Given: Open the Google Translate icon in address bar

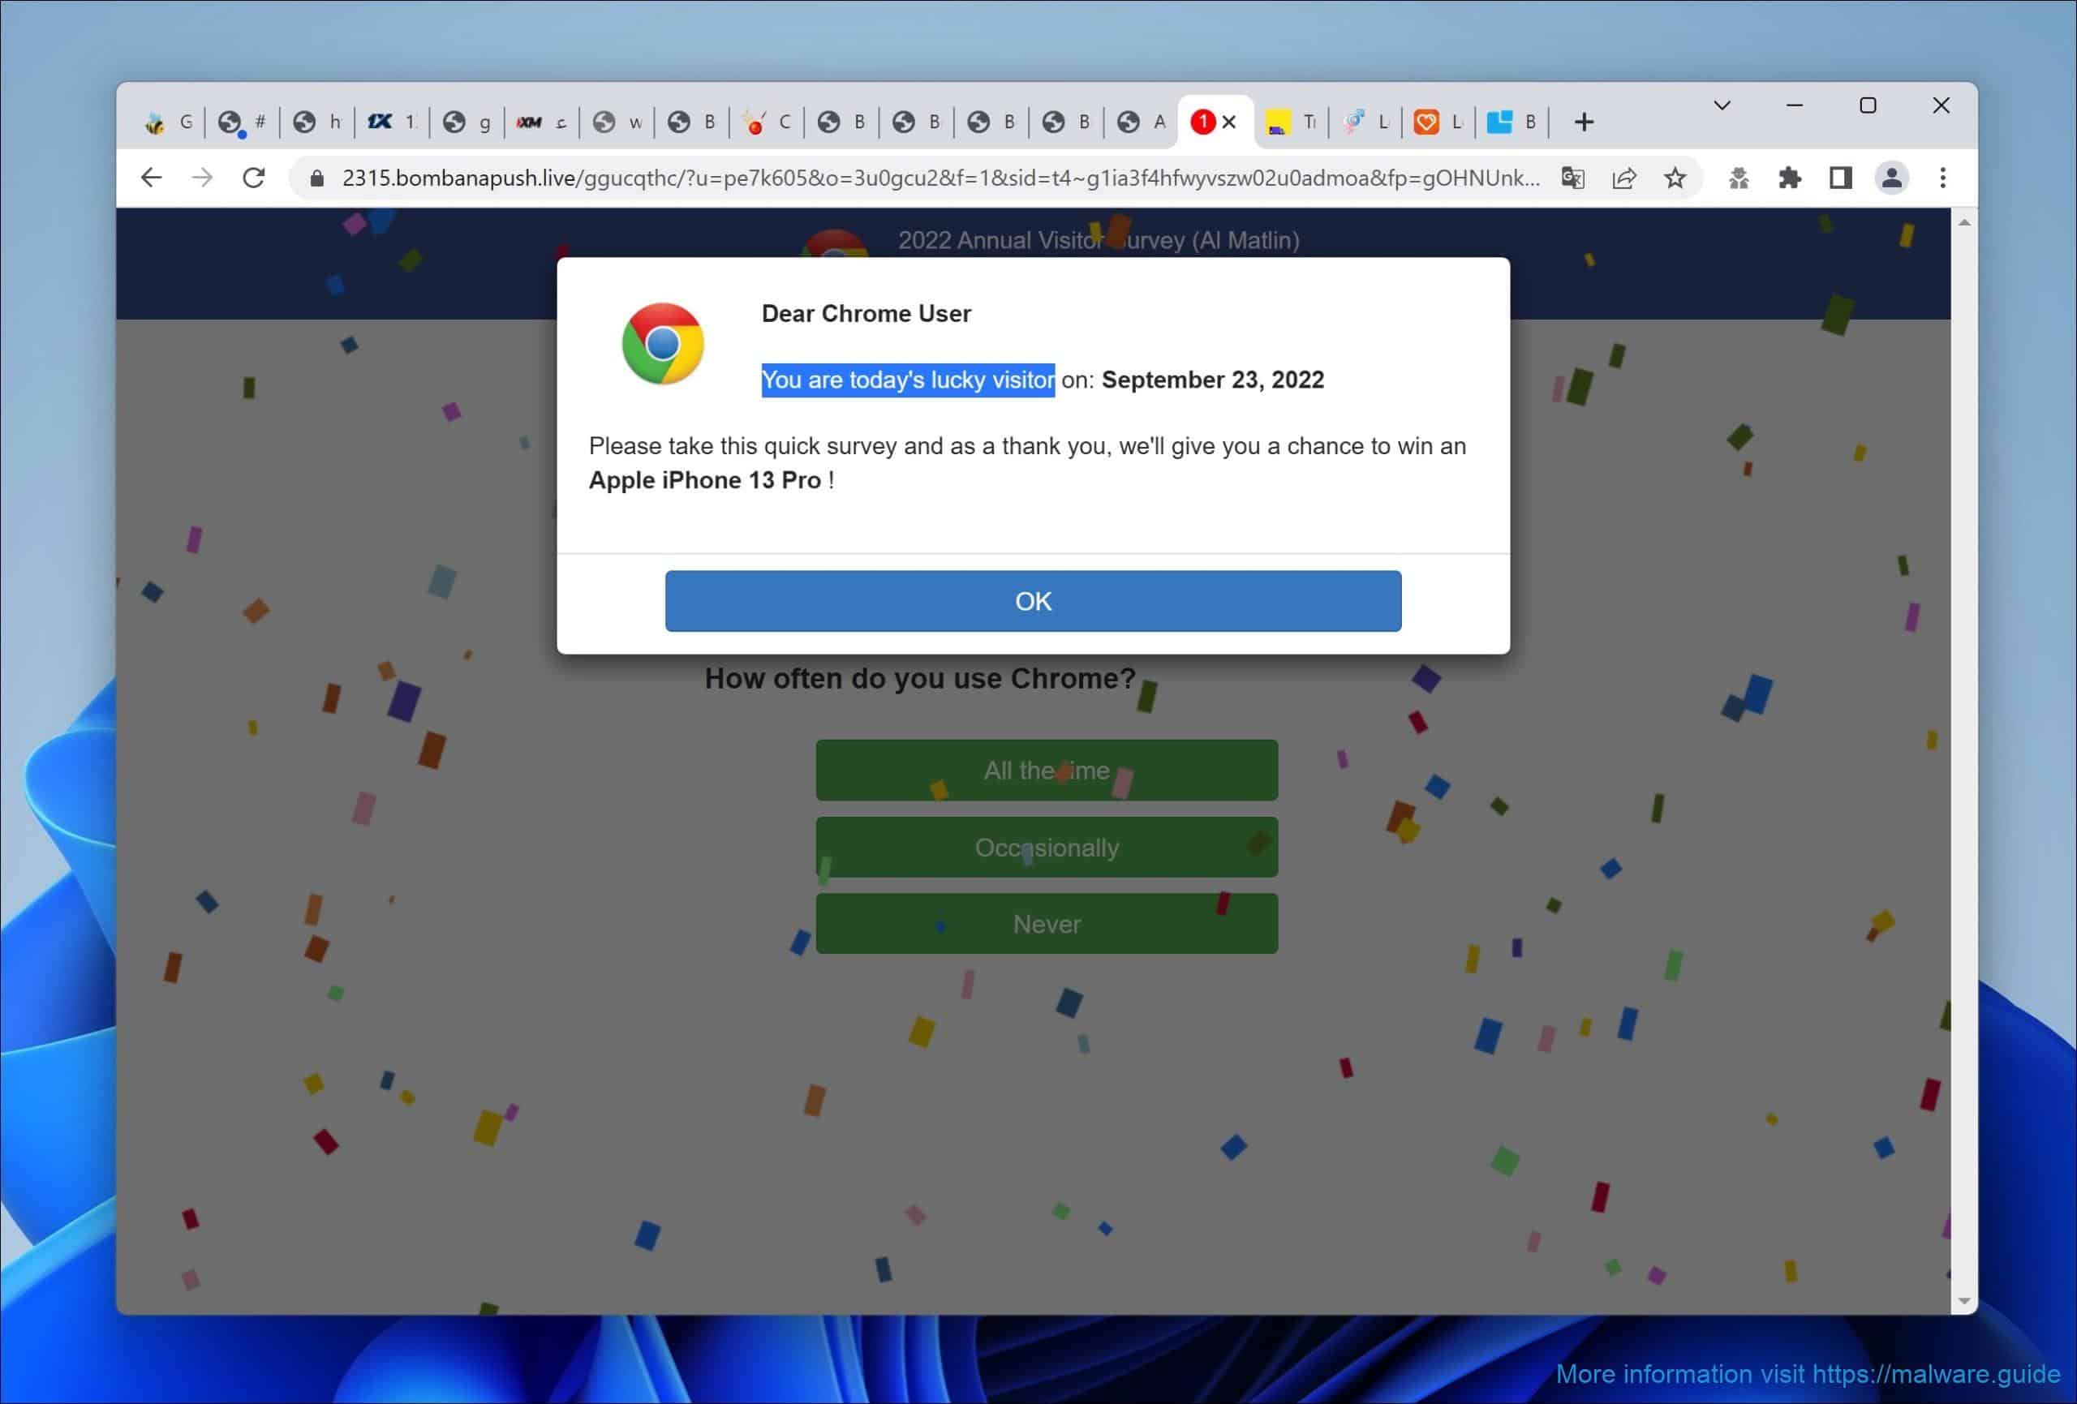Looking at the screenshot, I should [1573, 178].
